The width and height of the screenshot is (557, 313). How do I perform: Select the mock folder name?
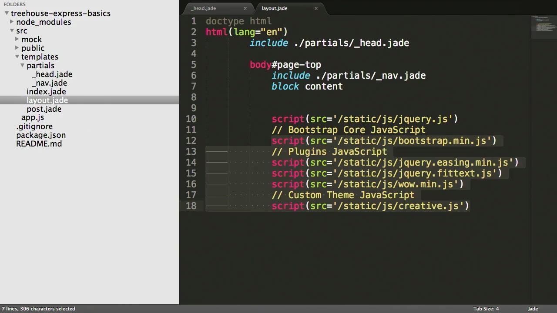pos(32,40)
